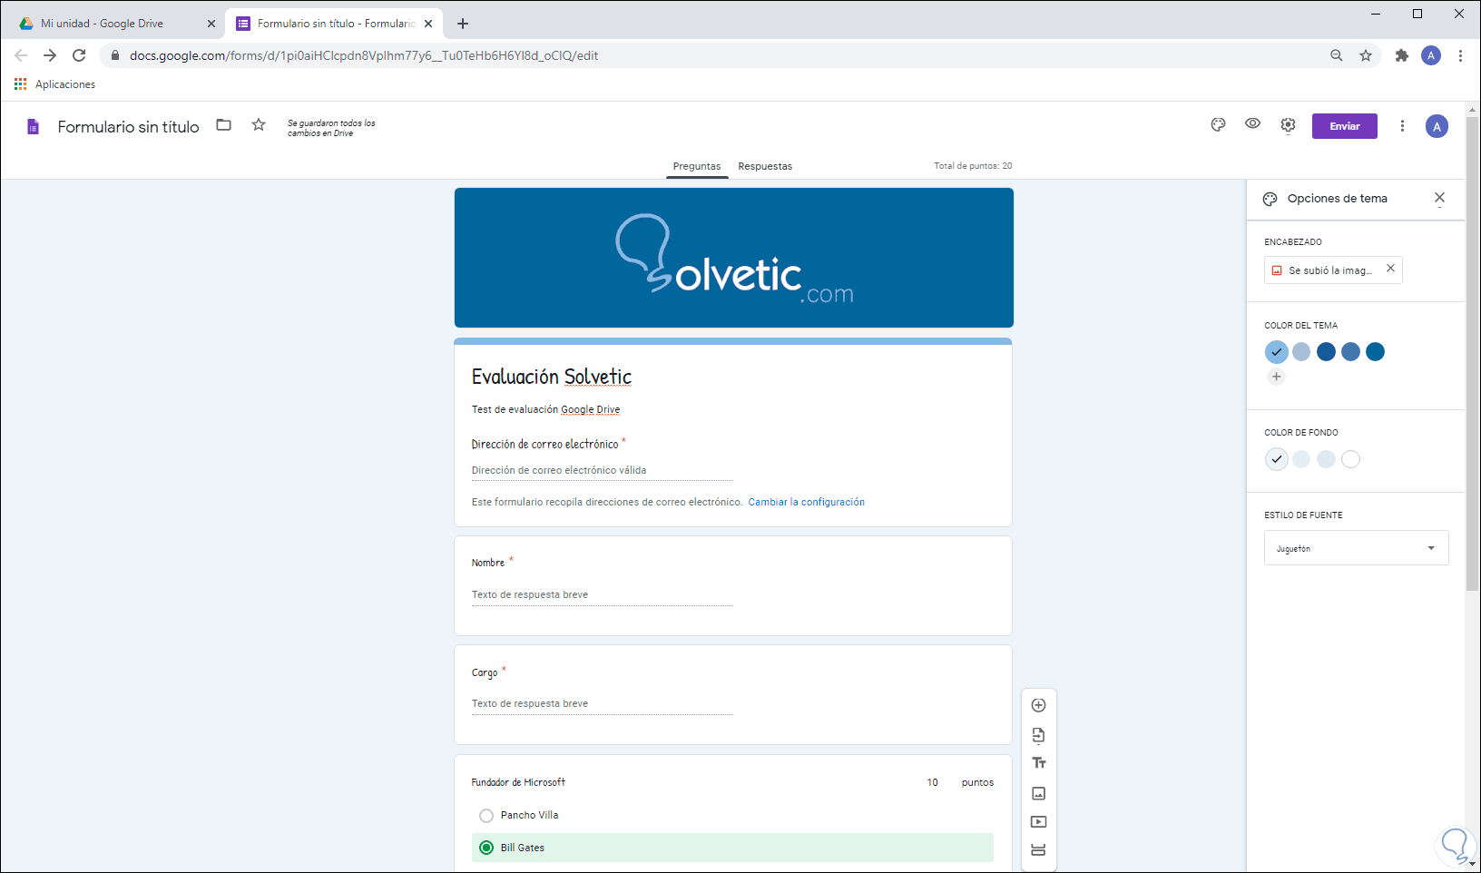Import questions from the side toolbar

click(1039, 735)
